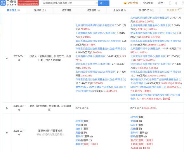Open 姜东伟 chairman link in before column

[79, 137]
